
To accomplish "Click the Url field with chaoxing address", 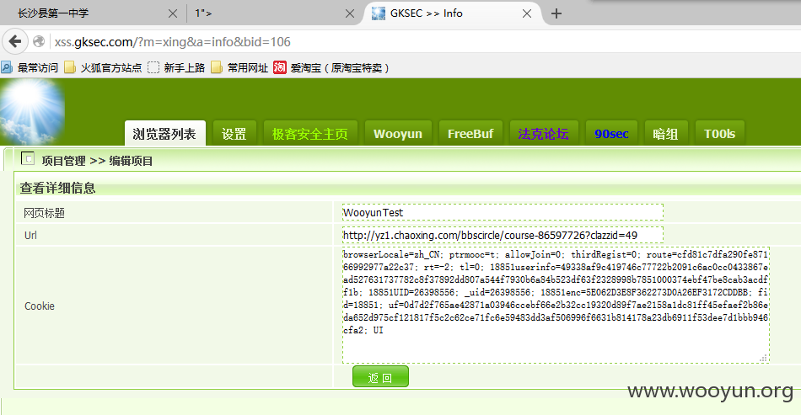I will coord(503,235).
